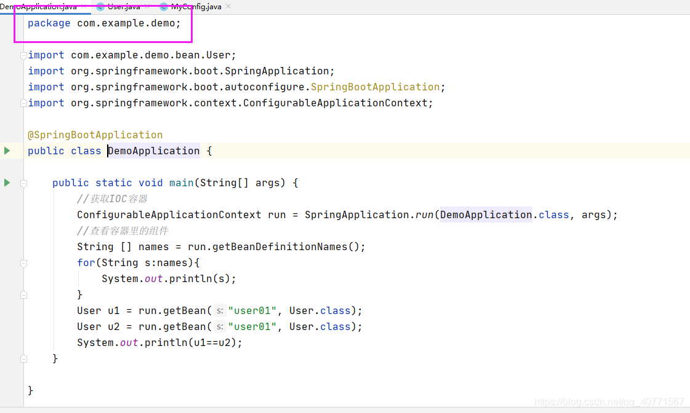The width and height of the screenshot is (690, 413).
Task: Click the System.out.println(u1==u2) statement
Action: click(159, 342)
